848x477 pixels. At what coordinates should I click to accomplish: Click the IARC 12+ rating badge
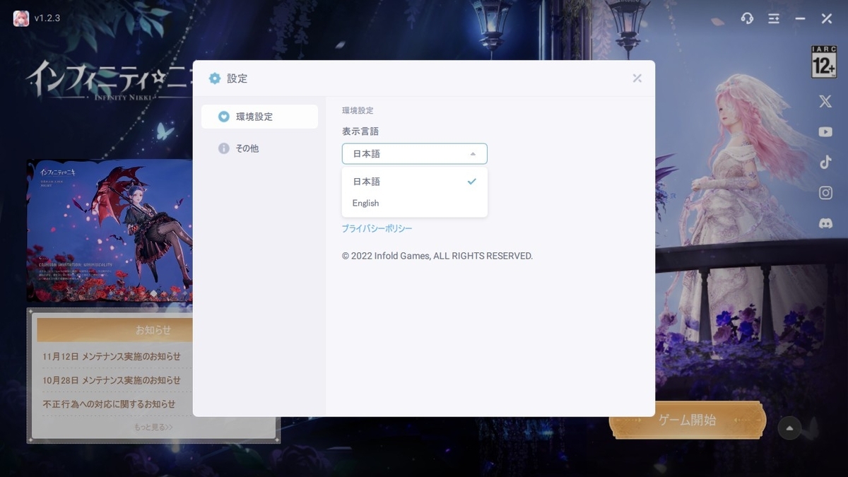pyautogui.click(x=824, y=62)
